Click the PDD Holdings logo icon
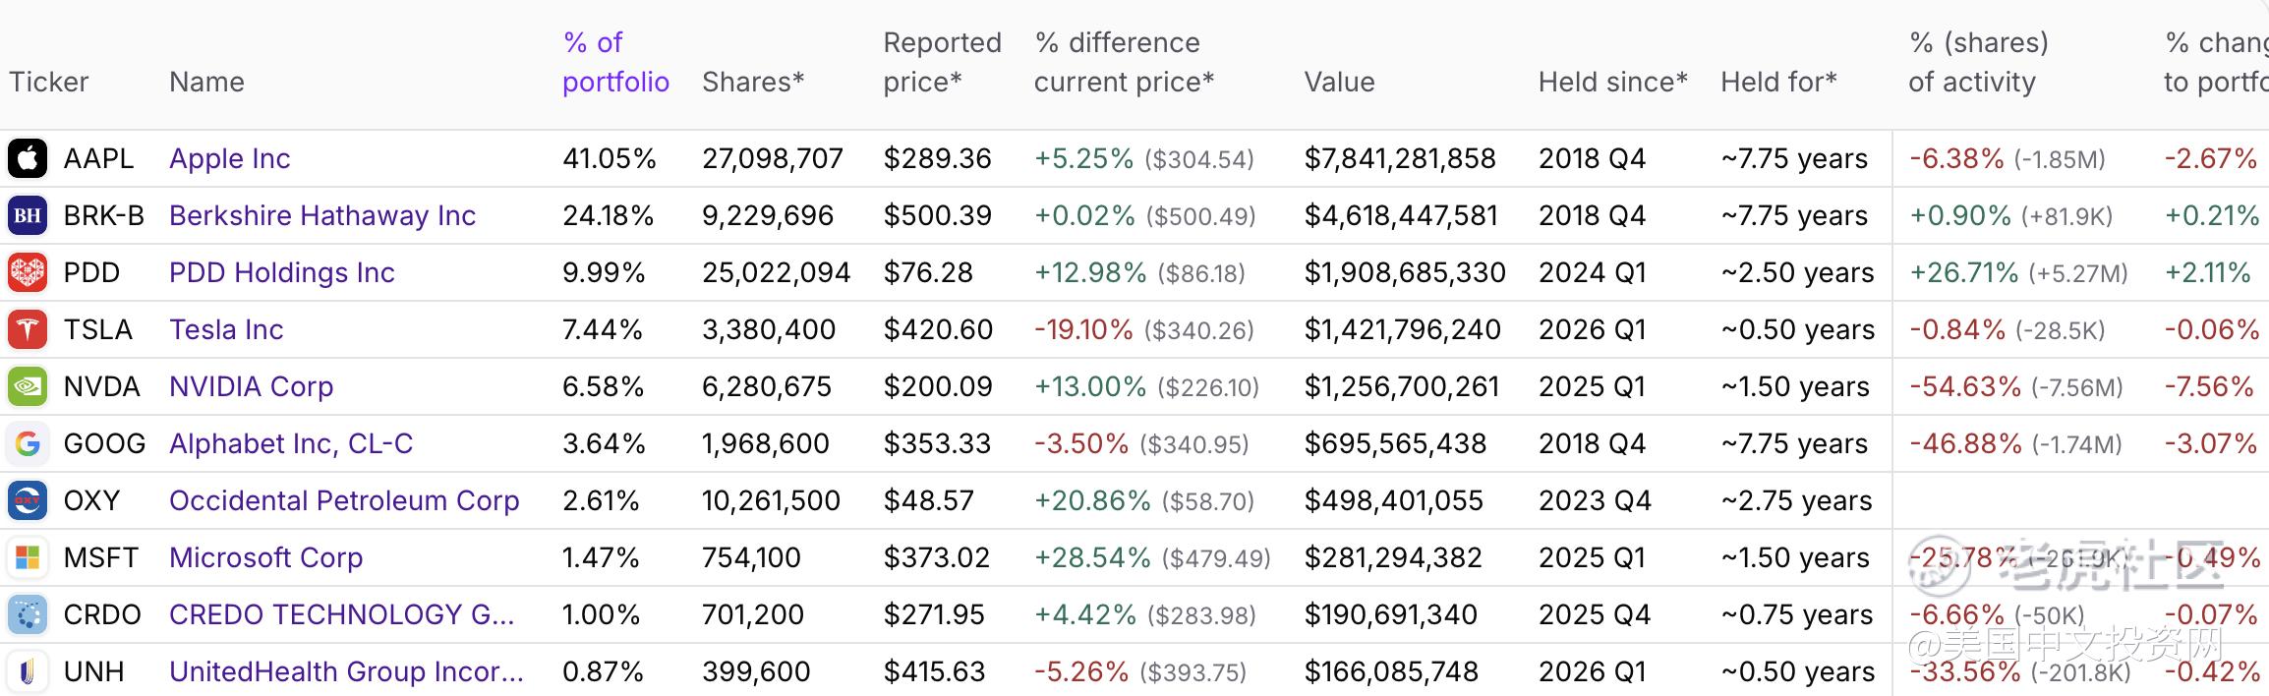2269x696 pixels. coord(28,272)
